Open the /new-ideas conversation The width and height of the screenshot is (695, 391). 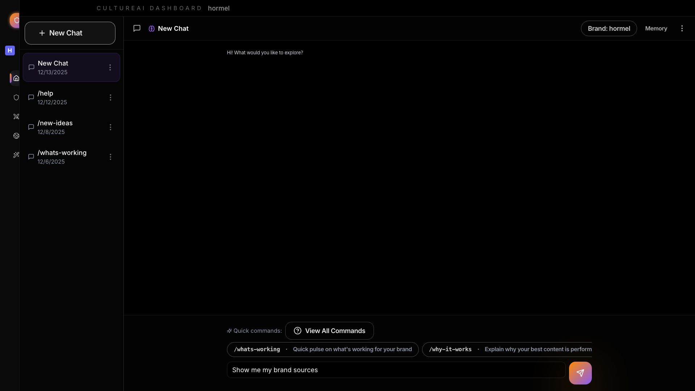click(x=55, y=127)
